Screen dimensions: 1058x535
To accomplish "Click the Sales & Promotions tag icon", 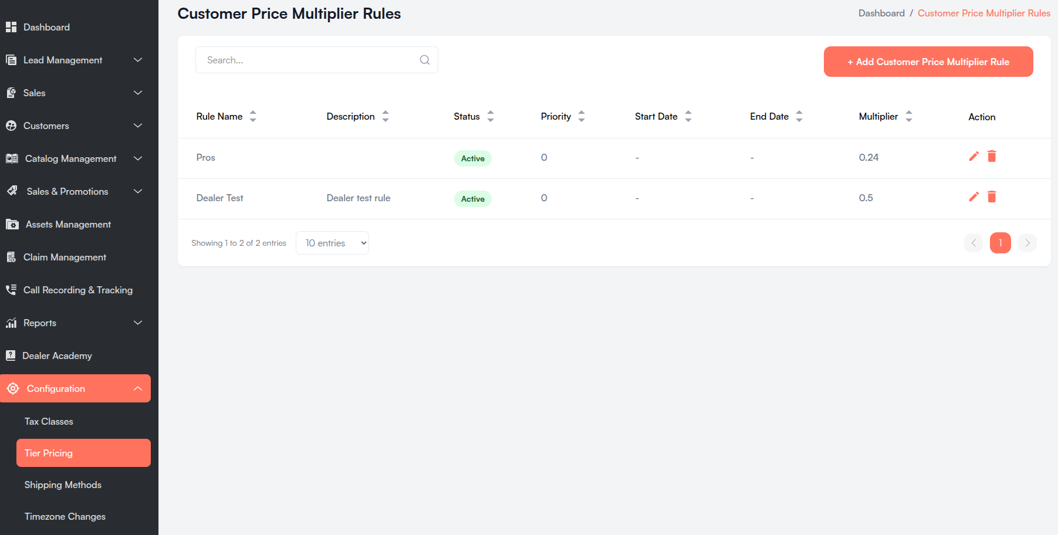I will click(x=12, y=191).
